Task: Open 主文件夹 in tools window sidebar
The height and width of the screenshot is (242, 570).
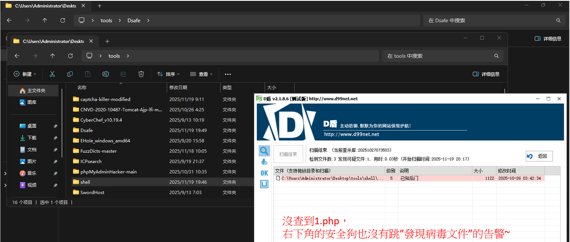Action: coord(33,90)
